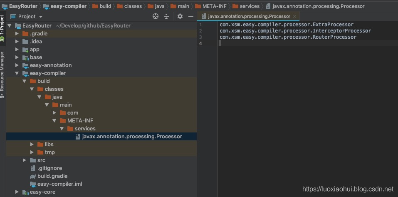Click the libs folder icon
The width and height of the screenshot is (398, 197).
click(x=40, y=145)
